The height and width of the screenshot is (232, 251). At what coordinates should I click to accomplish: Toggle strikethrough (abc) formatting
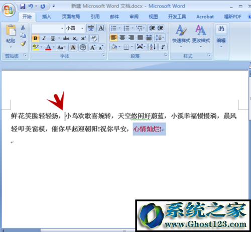click(x=66, y=38)
